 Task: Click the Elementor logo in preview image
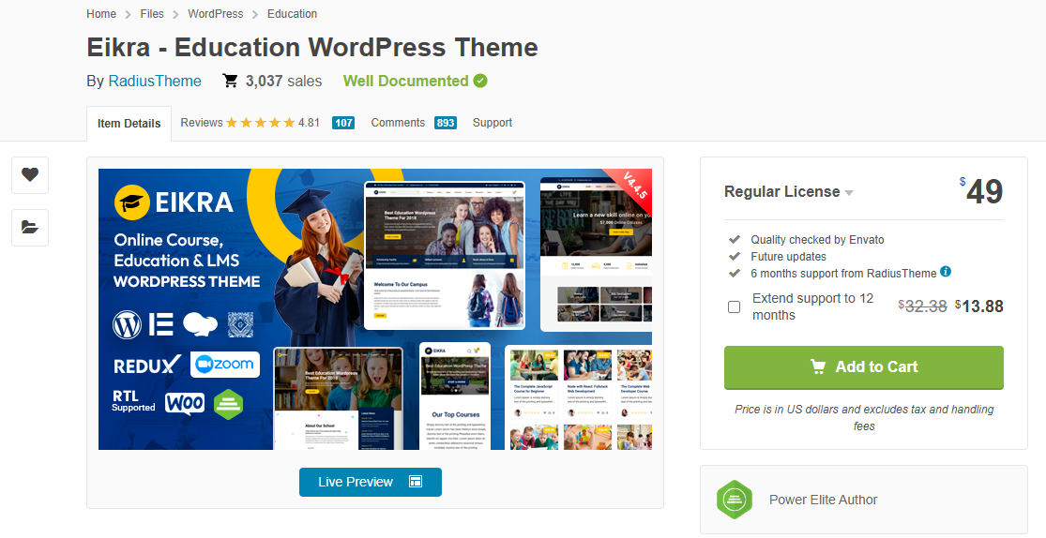tap(160, 324)
